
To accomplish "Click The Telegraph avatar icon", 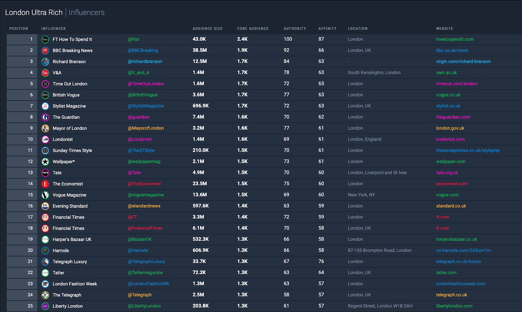I will (45, 295).
